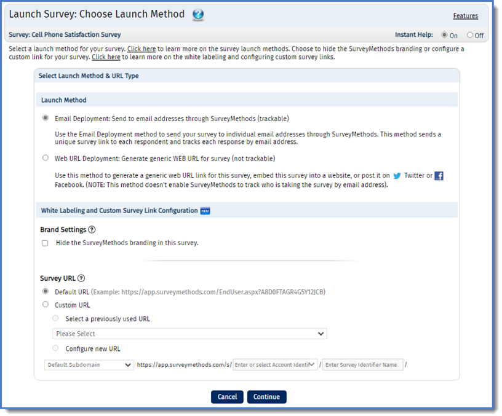
Task: Click the NEW badge beside White Labeling
Action: [205, 211]
